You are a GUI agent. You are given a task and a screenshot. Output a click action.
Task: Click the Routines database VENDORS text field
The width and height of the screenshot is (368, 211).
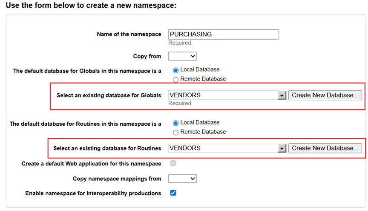pyautogui.click(x=223, y=148)
